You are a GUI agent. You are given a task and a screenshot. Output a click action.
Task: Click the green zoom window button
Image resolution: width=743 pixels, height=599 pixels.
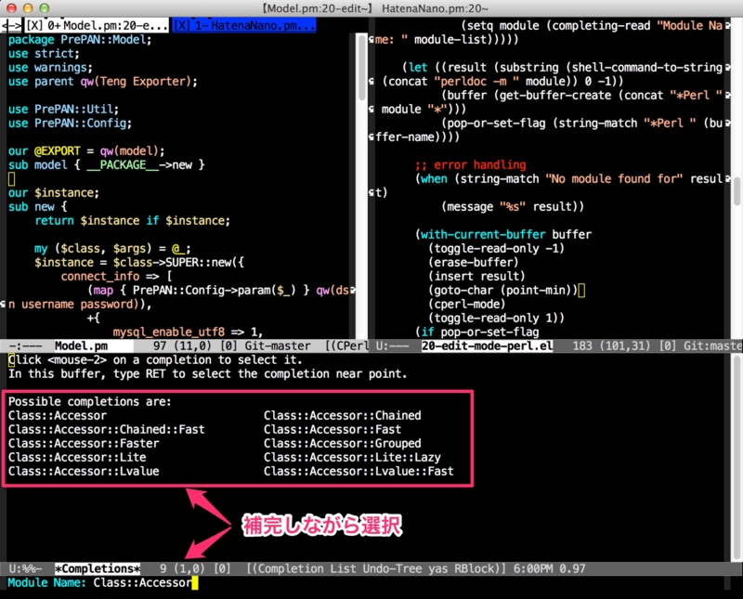point(44,8)
